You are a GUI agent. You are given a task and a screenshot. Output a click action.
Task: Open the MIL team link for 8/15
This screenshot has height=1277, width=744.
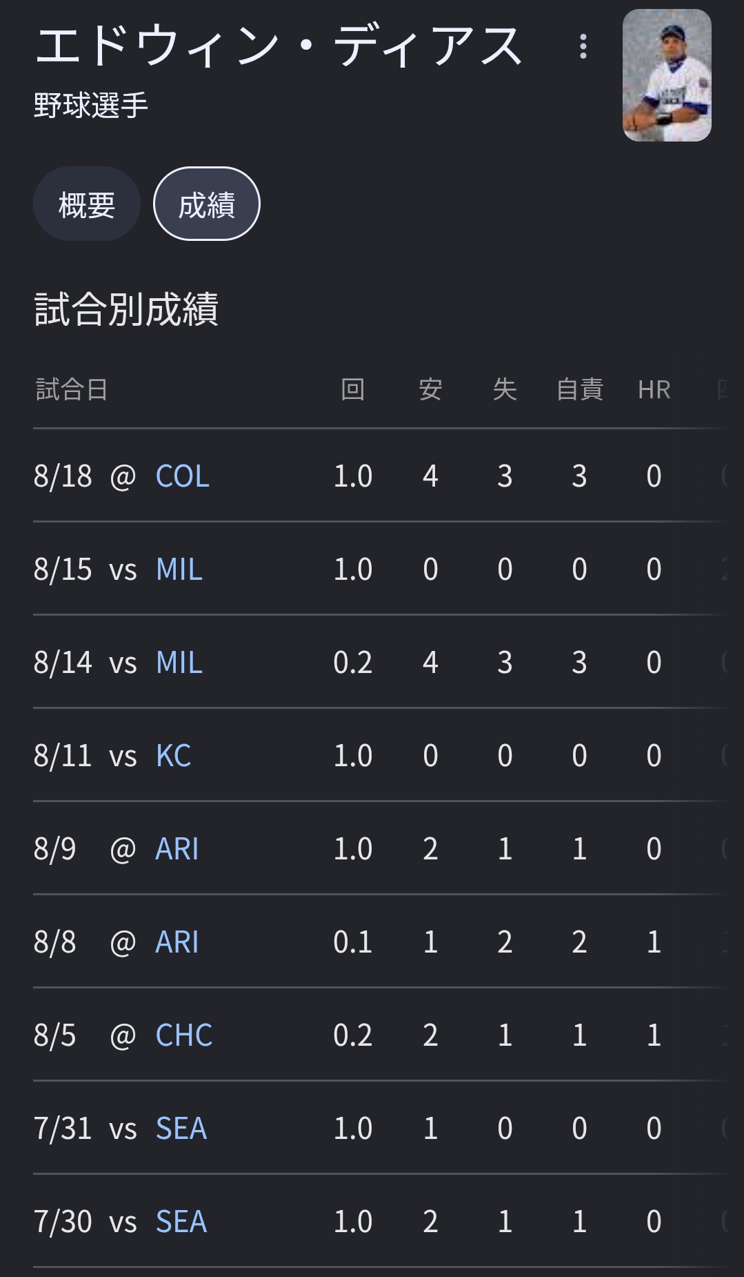point(179,569)
